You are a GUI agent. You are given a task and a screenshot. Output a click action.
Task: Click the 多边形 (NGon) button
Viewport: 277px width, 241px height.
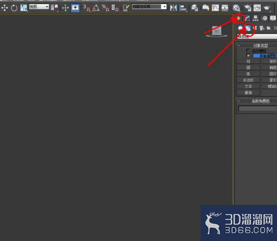248,80
